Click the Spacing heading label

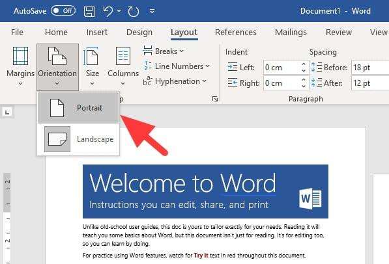point(323,52)
